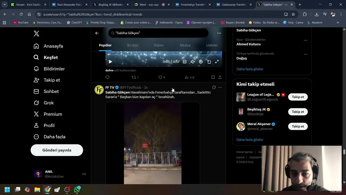Go back with the search arrow

(97, 33)
